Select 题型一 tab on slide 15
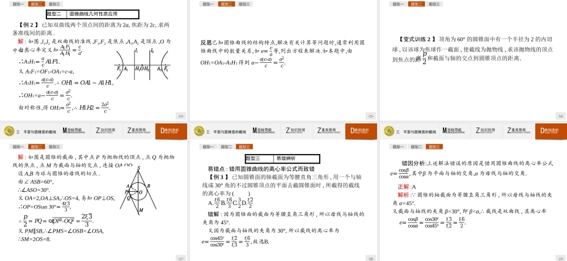The width and height of the screenshot is (567, 261). (208, 4)
